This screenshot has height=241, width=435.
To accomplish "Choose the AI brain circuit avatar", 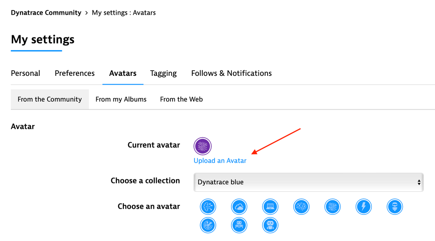I will coord(208,207).
